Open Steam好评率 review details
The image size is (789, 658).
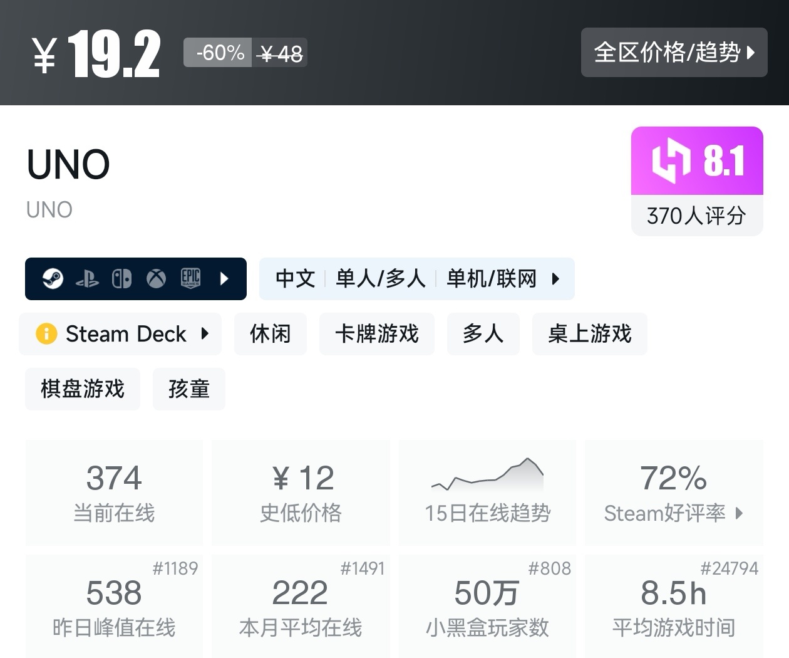coord(674,493)
